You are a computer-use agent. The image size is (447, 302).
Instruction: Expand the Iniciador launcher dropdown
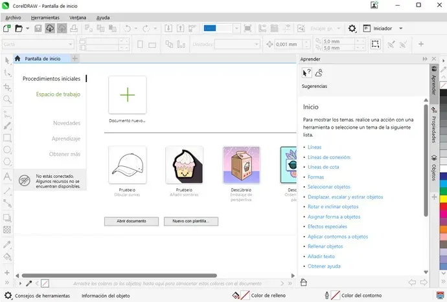(401, 28)
